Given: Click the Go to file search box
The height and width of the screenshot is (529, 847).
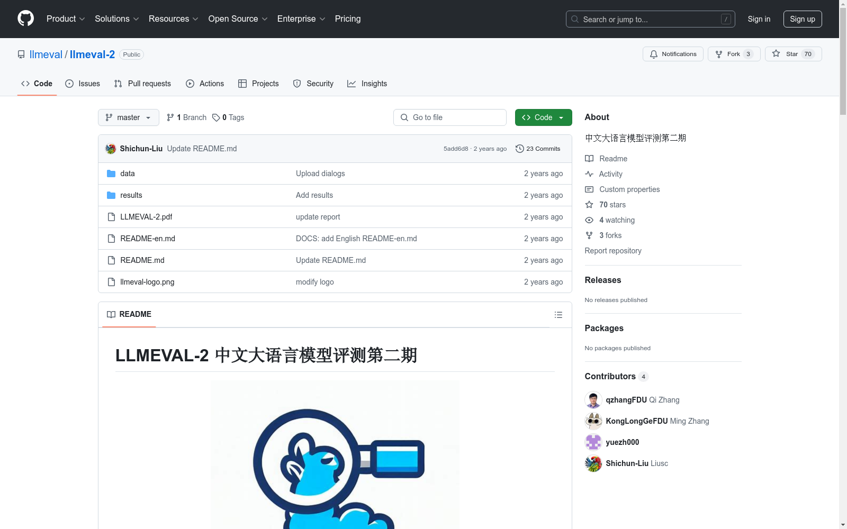Looking at the screenshot, I should click(450, 117).
